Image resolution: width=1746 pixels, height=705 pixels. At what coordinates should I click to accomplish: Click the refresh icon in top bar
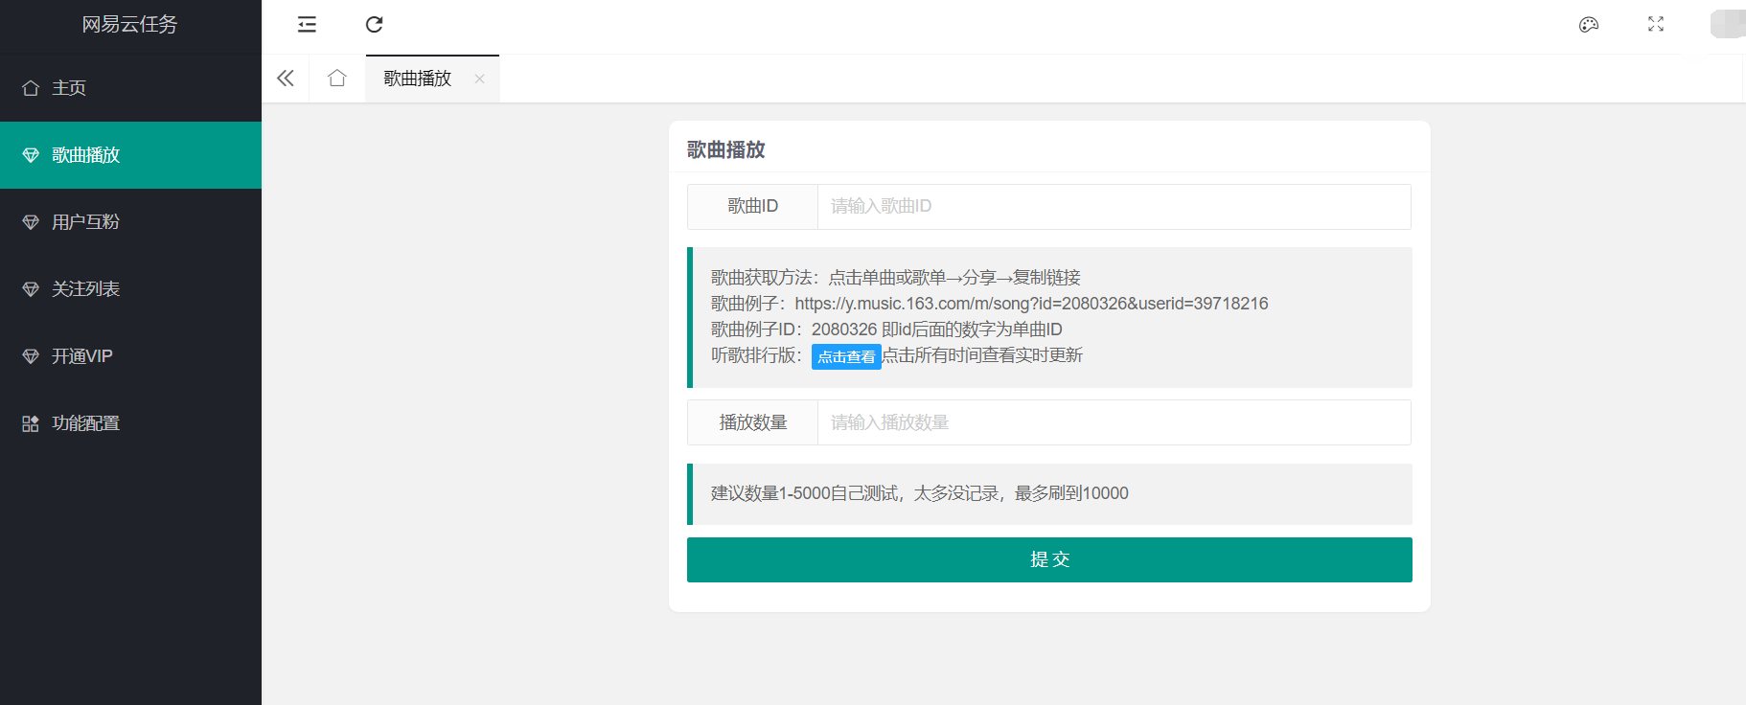coord(375,25)
